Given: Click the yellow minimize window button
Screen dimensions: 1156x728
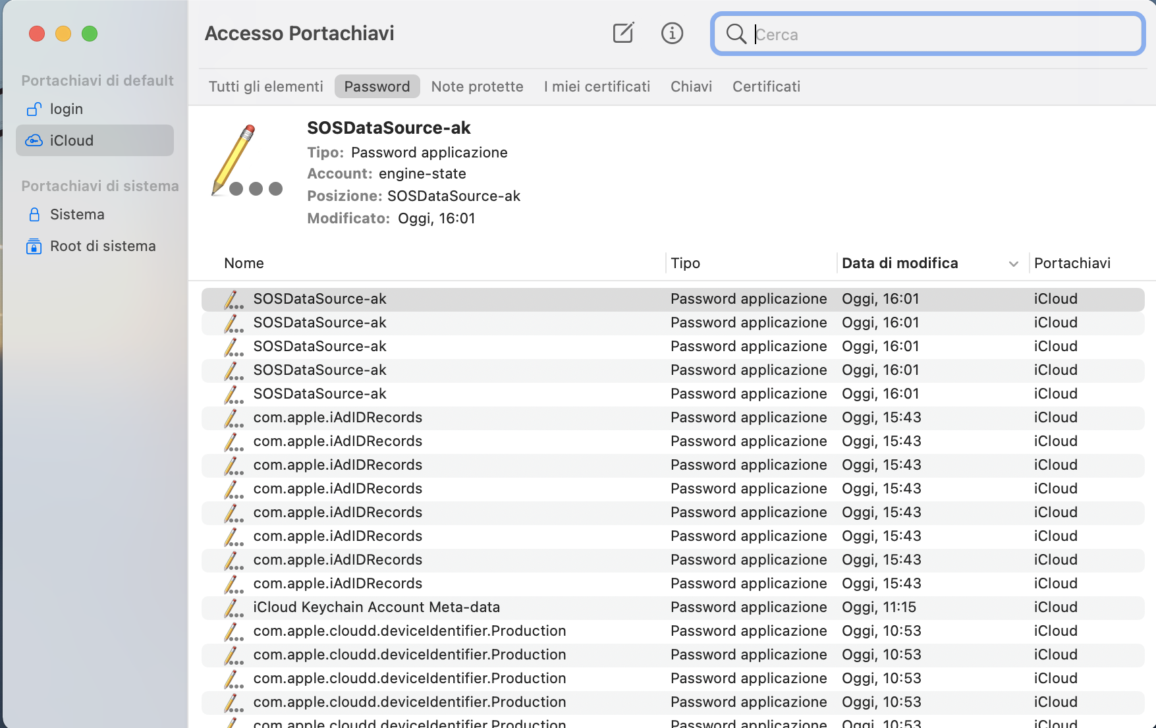Looking at the screenshot, I should coord(63,34).
